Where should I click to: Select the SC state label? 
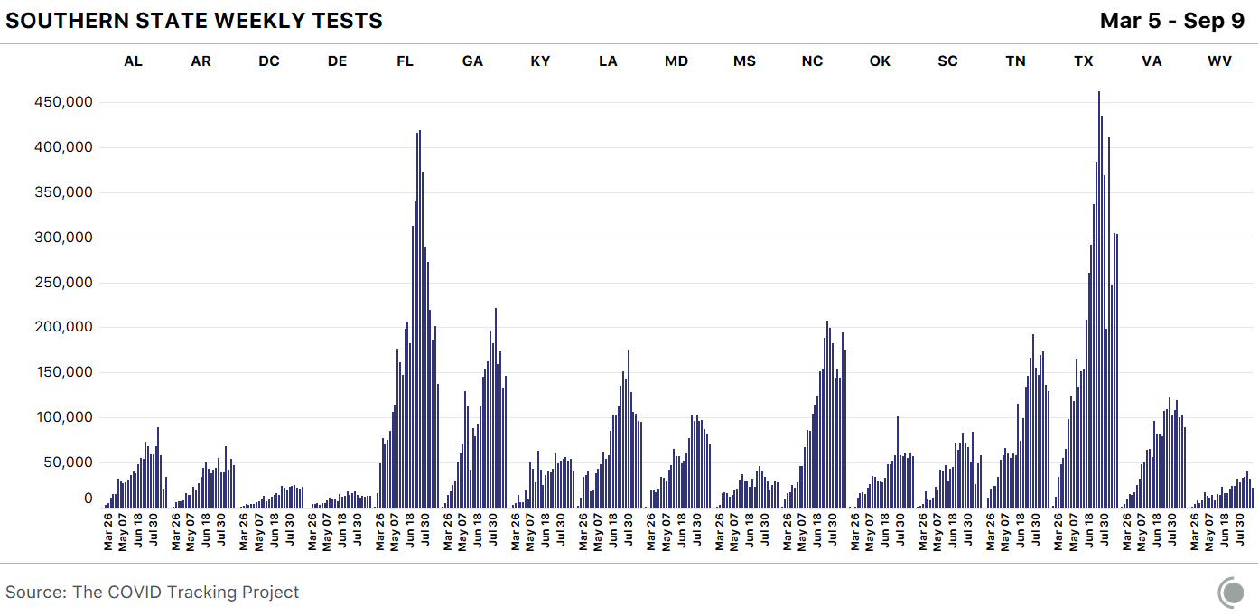click(x=947, y=61)
